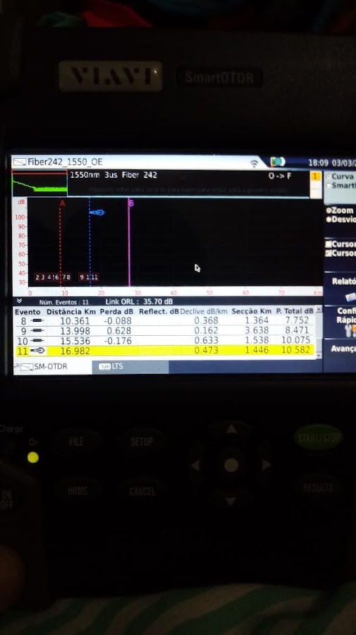
Task: Click the P. Total dB column header
Action: click(x=295, y=311)
